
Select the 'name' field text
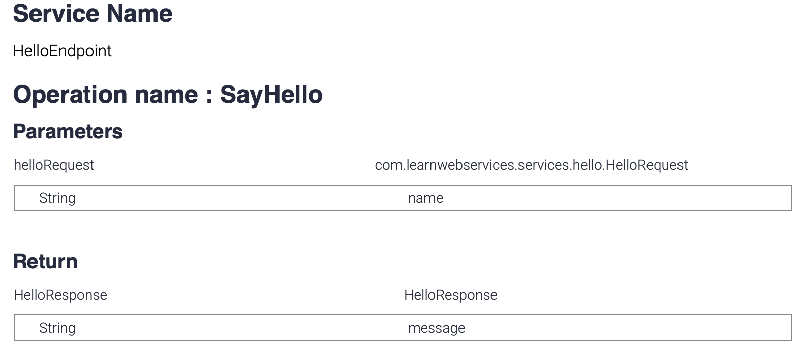coord(425,198)
